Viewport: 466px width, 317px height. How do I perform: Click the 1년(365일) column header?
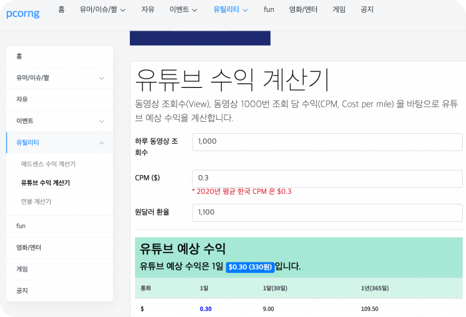point(375,288)
